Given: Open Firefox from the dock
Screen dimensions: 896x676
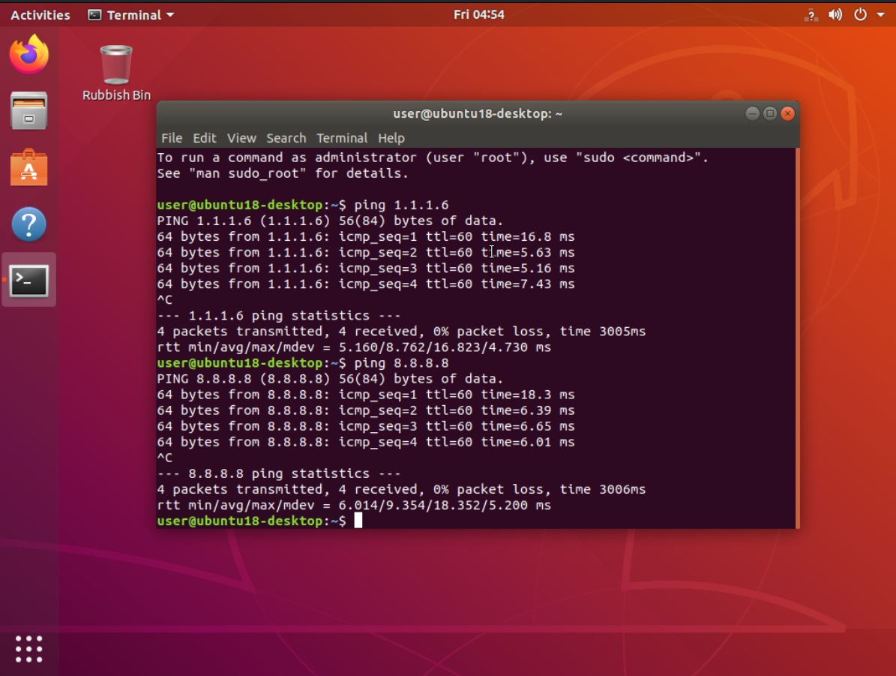Looking at the screenshot, I should point(28,55).
